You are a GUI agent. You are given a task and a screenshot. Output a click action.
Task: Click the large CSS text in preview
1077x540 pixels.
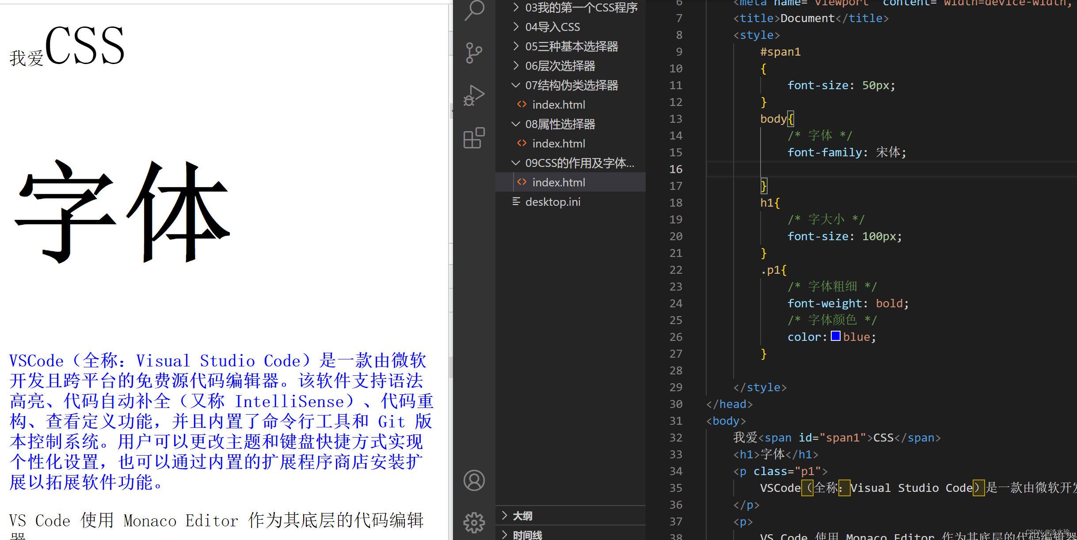(x=84, y=45)
